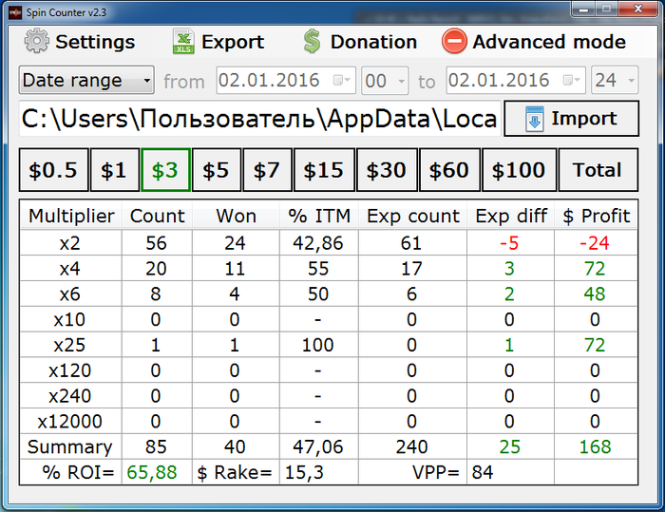Select the $1 buy-in tab
The image size is (665, 512).
[115, 170]
